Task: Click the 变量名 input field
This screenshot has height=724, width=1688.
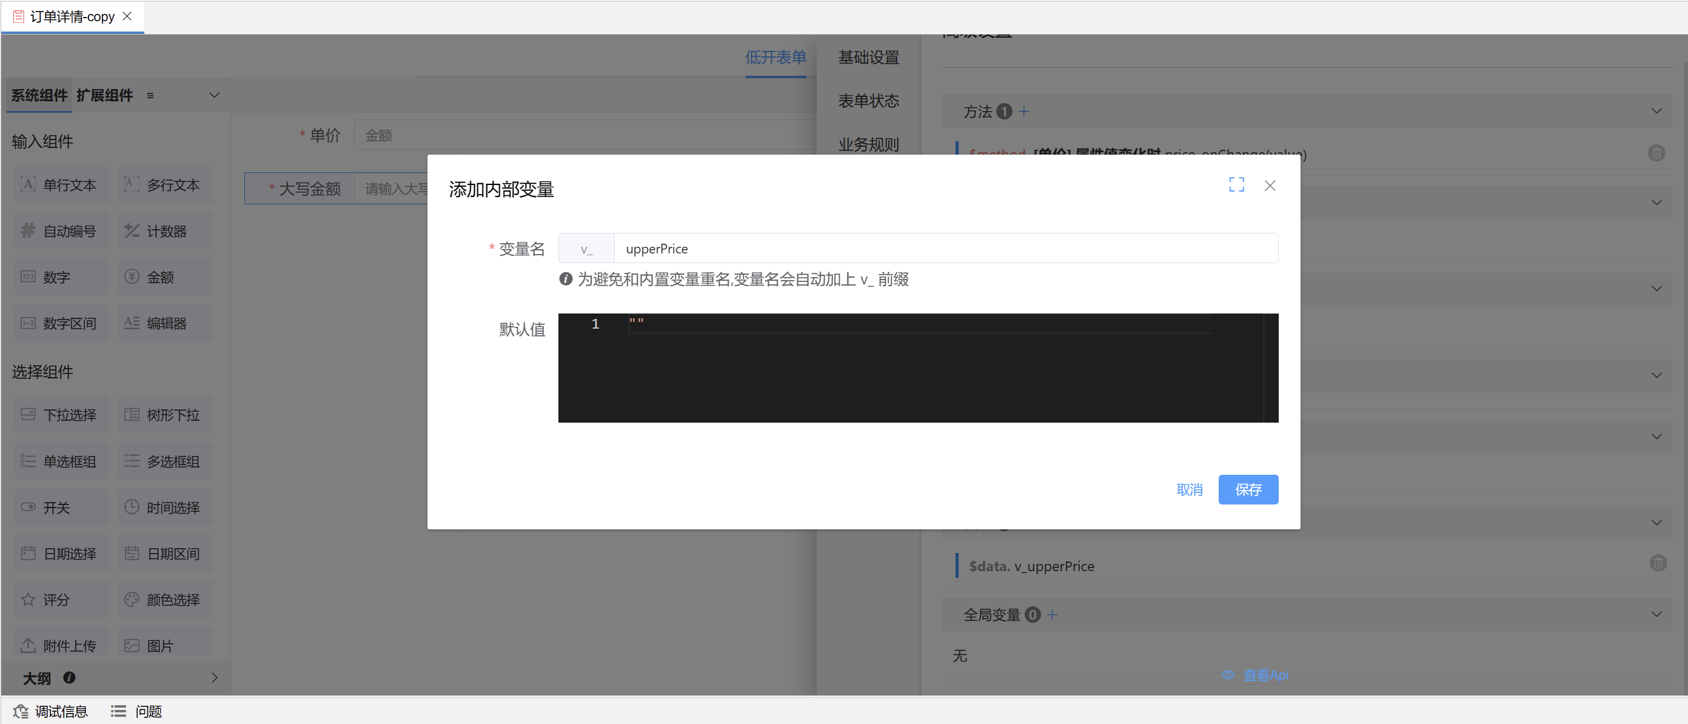Action: [x=943, y=249]
